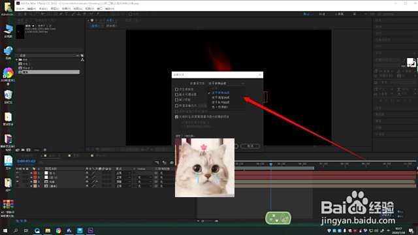Viewport: 418px width, 235px height.
Task: Expand the folder in the Project panel
Action: pyautogui.click(x=17, y=59)
